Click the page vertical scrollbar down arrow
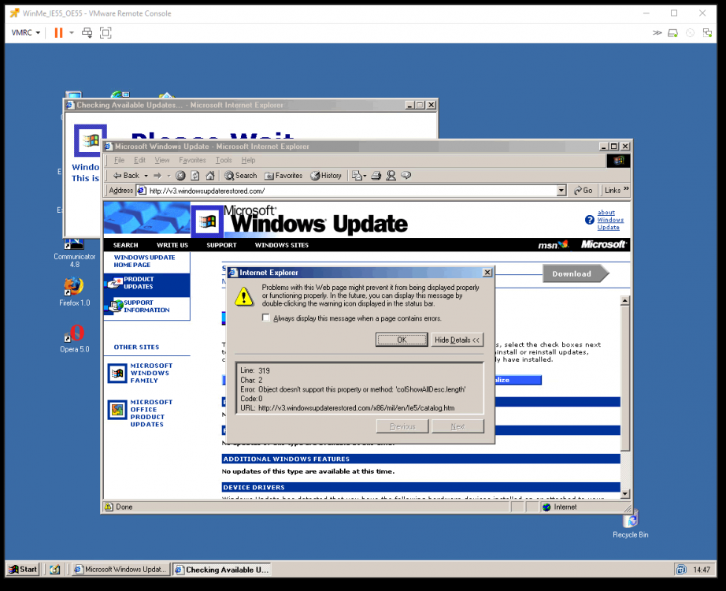This screenshot has width=726, height=591. click(x=625, y=493)
